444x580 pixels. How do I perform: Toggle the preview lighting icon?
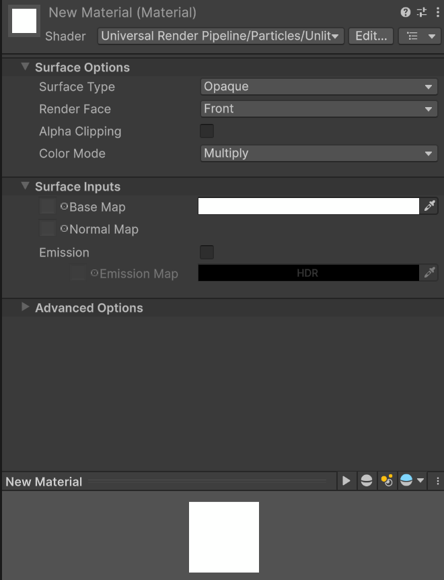[x=387, y=481]
